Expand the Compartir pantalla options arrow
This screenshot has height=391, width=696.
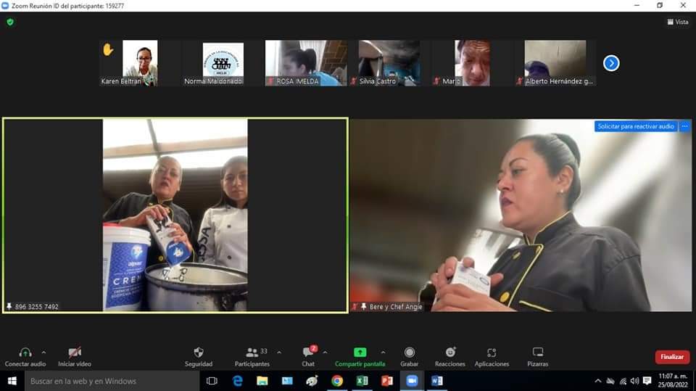(383, 353)
